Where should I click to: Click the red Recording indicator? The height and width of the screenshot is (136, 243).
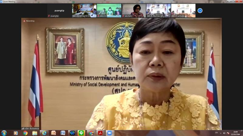point(29,21)
